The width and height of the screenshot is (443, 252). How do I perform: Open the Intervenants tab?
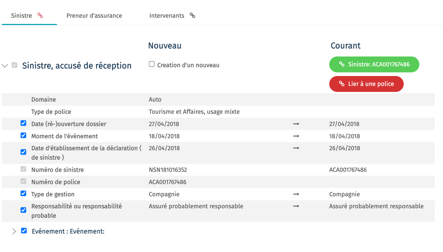coord(167,16)
